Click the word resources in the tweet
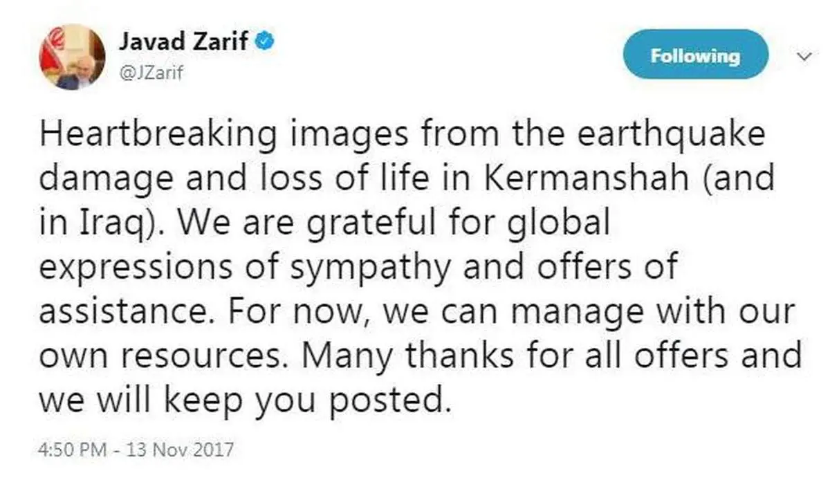The image size is (830, 498). pos(197,356)
